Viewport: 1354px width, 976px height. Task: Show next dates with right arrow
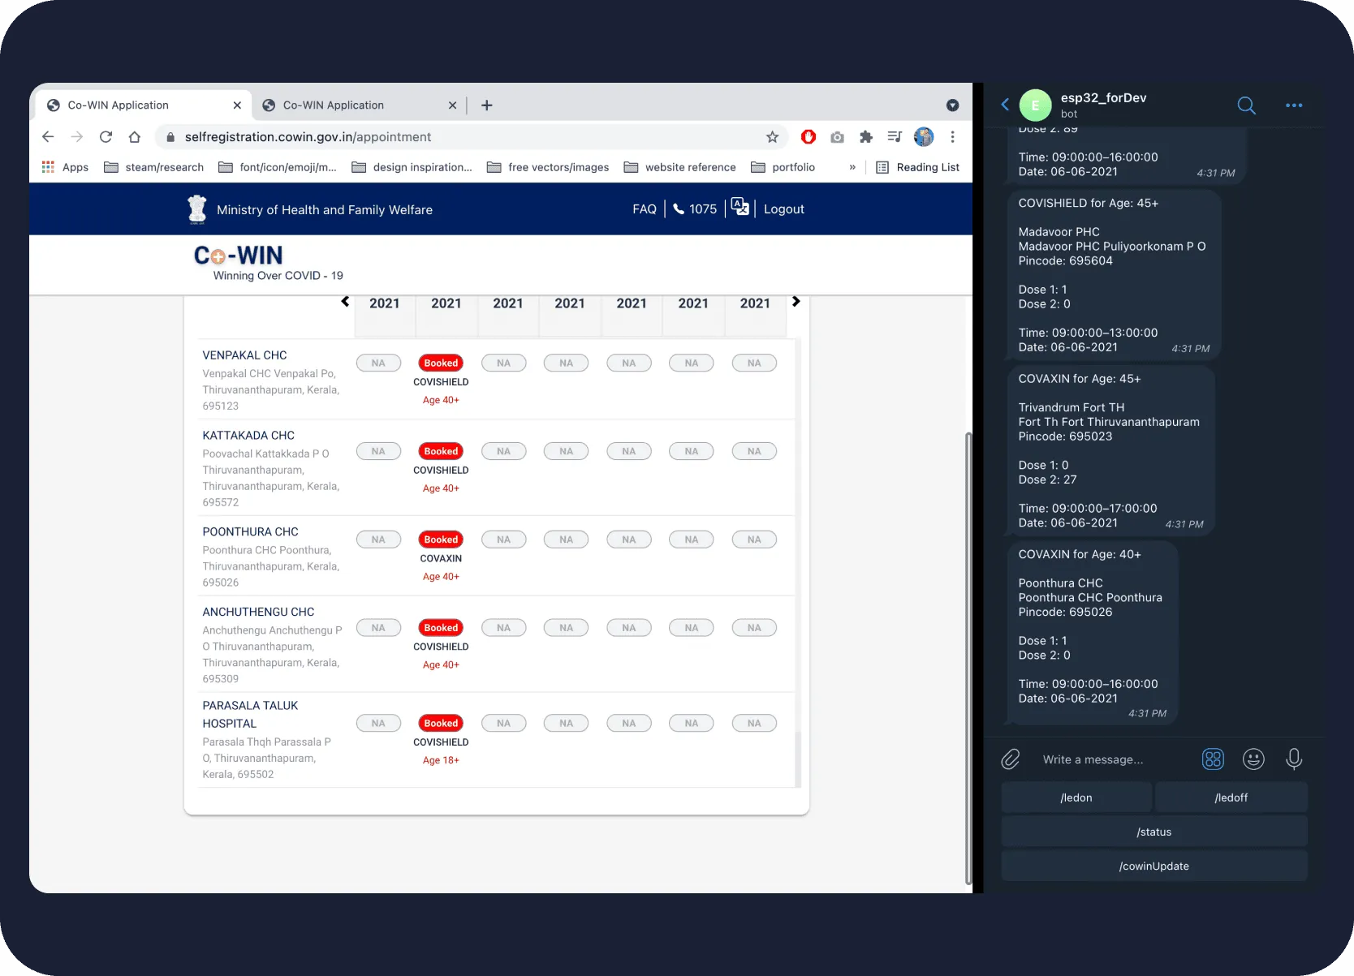point(796,302)
